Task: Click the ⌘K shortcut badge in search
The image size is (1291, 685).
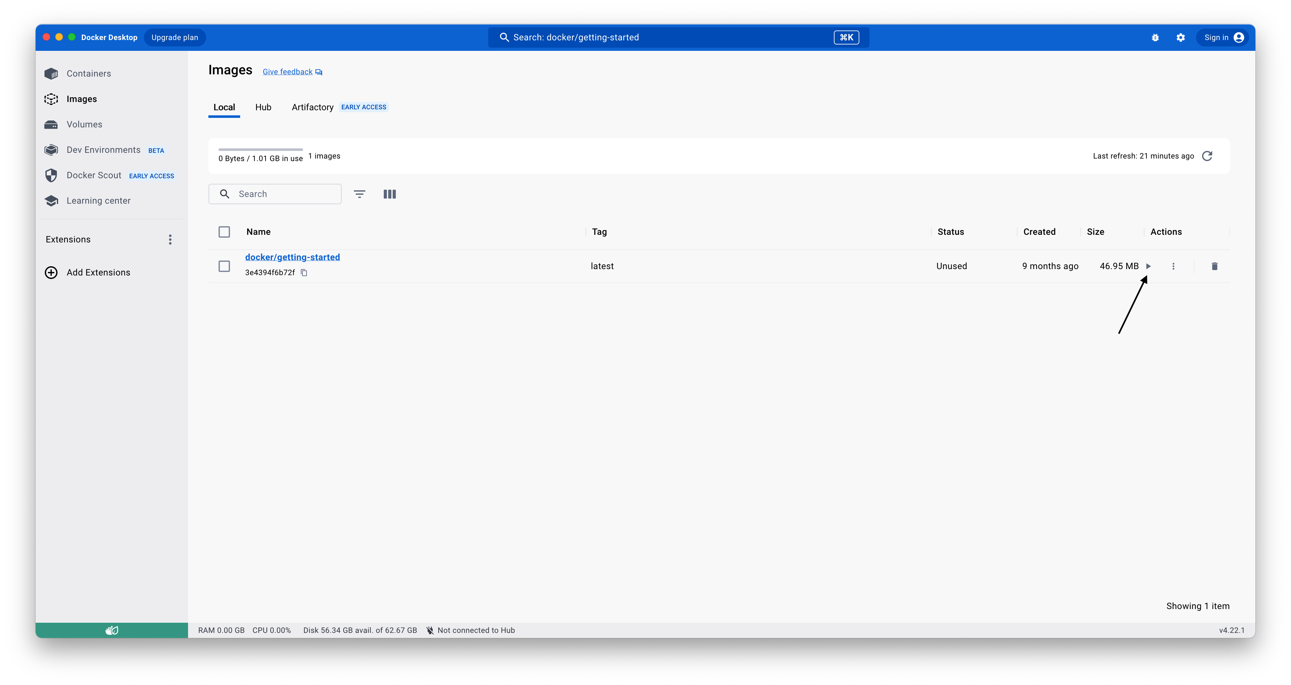Action: click(847, 37)
